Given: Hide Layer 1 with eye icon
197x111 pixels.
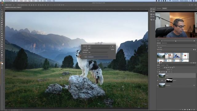Looking at the screenshot, I should (x=157, y=76).
